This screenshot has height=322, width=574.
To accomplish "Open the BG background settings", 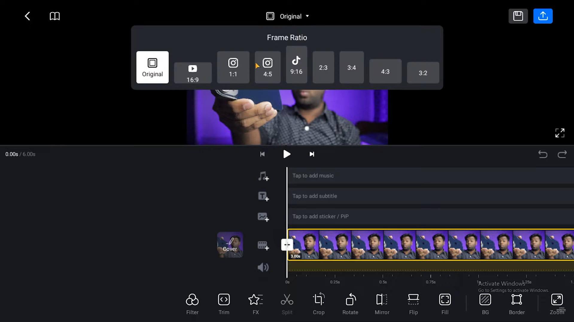I will point(485,303).
